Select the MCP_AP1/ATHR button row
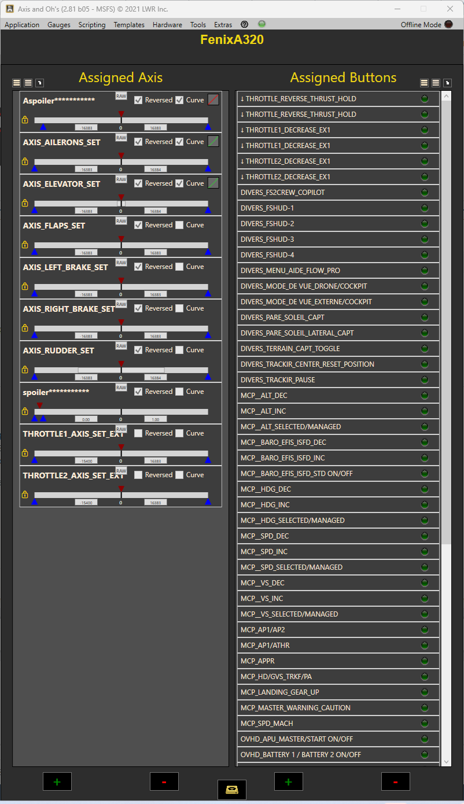Image resolution: width=464 pixels, height=804 pixels. click(x=338, y=645)
